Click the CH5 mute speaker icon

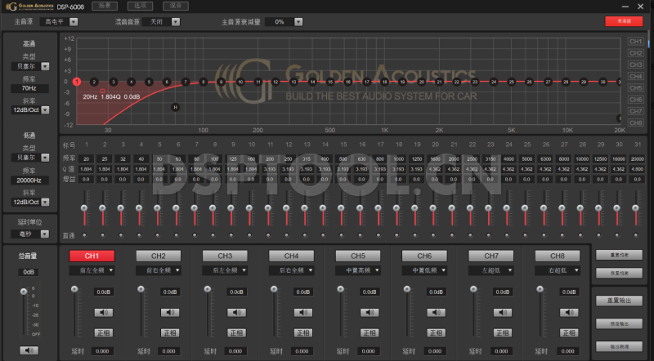(370, 311)
